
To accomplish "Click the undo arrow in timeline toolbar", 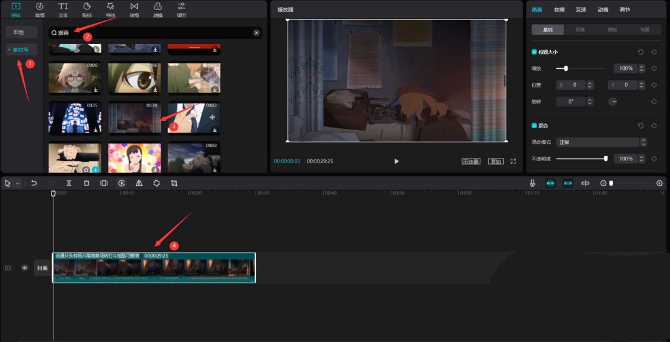I will click(x=34, y=183).
